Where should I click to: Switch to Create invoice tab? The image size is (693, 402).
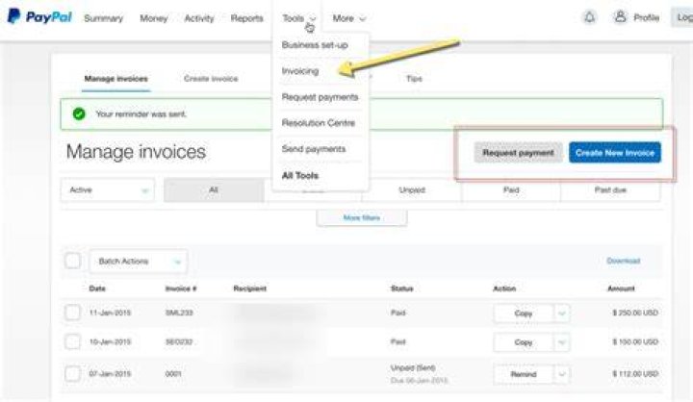(x=211, y=79)
